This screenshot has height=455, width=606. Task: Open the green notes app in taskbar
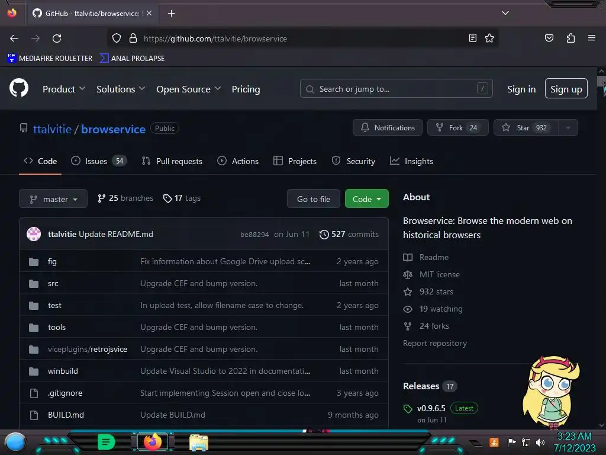point(106,442)
